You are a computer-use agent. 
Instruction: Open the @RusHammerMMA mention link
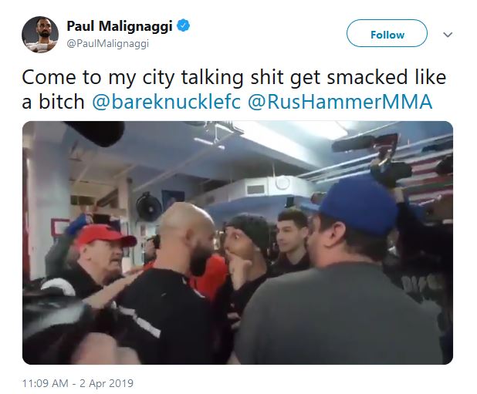click(x=340, y=101)
